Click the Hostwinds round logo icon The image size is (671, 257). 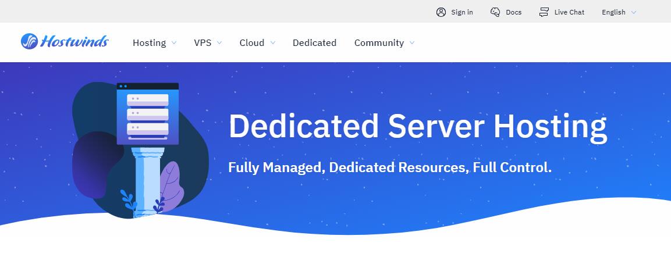pos(30,41)
